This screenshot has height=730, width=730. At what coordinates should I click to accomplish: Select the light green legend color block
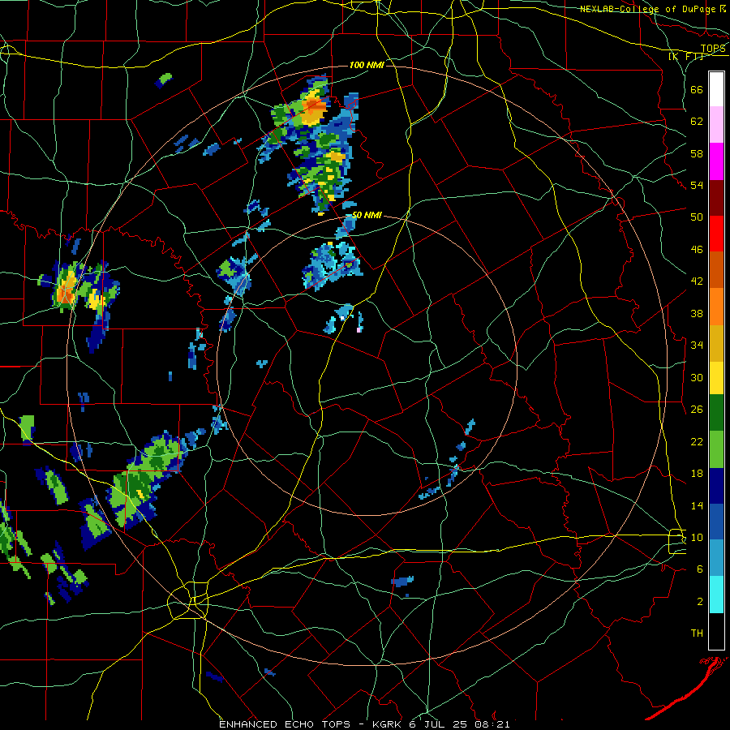[x=716, y=449]
